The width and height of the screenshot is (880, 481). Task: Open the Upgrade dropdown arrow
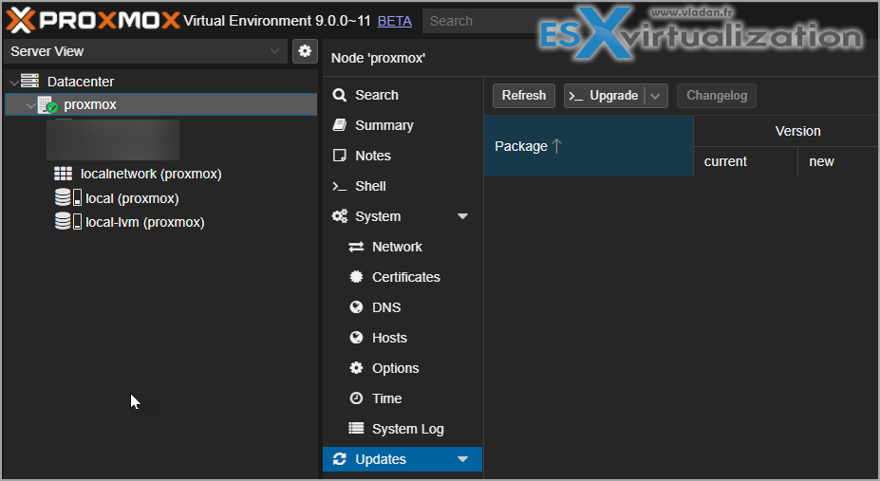[x=656, y=96]
